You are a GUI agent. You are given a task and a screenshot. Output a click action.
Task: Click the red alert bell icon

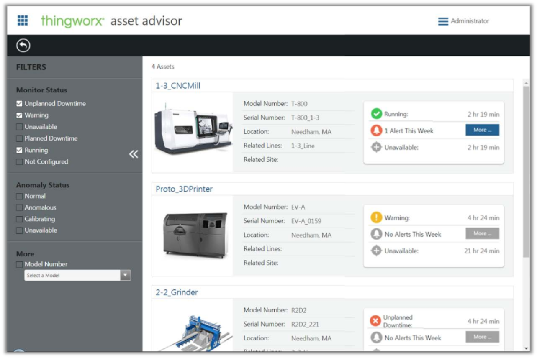(376, 130)
